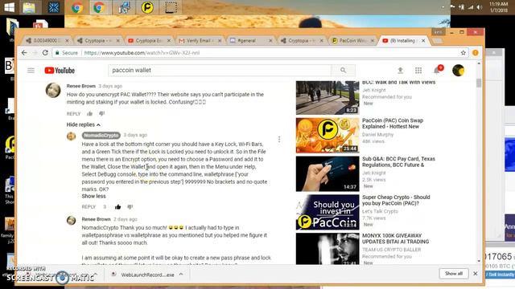Screen dimensions: 515x289
Task: Open the BCC Walk and Talk thumbnail
Action: tap(328, 98)
